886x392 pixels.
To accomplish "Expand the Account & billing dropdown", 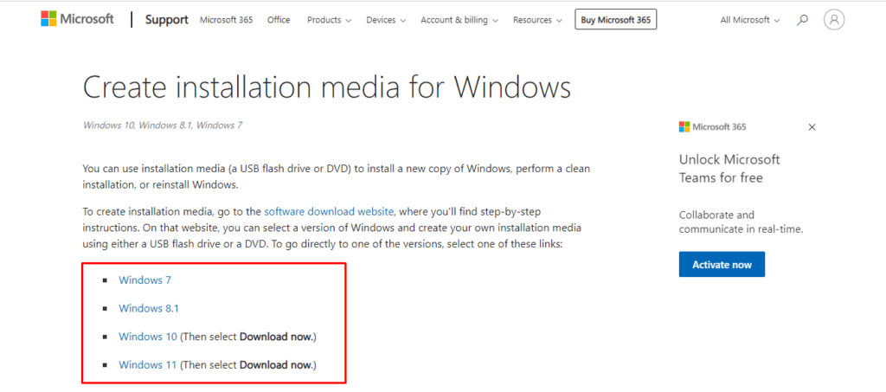I will [x=459, y=20].
